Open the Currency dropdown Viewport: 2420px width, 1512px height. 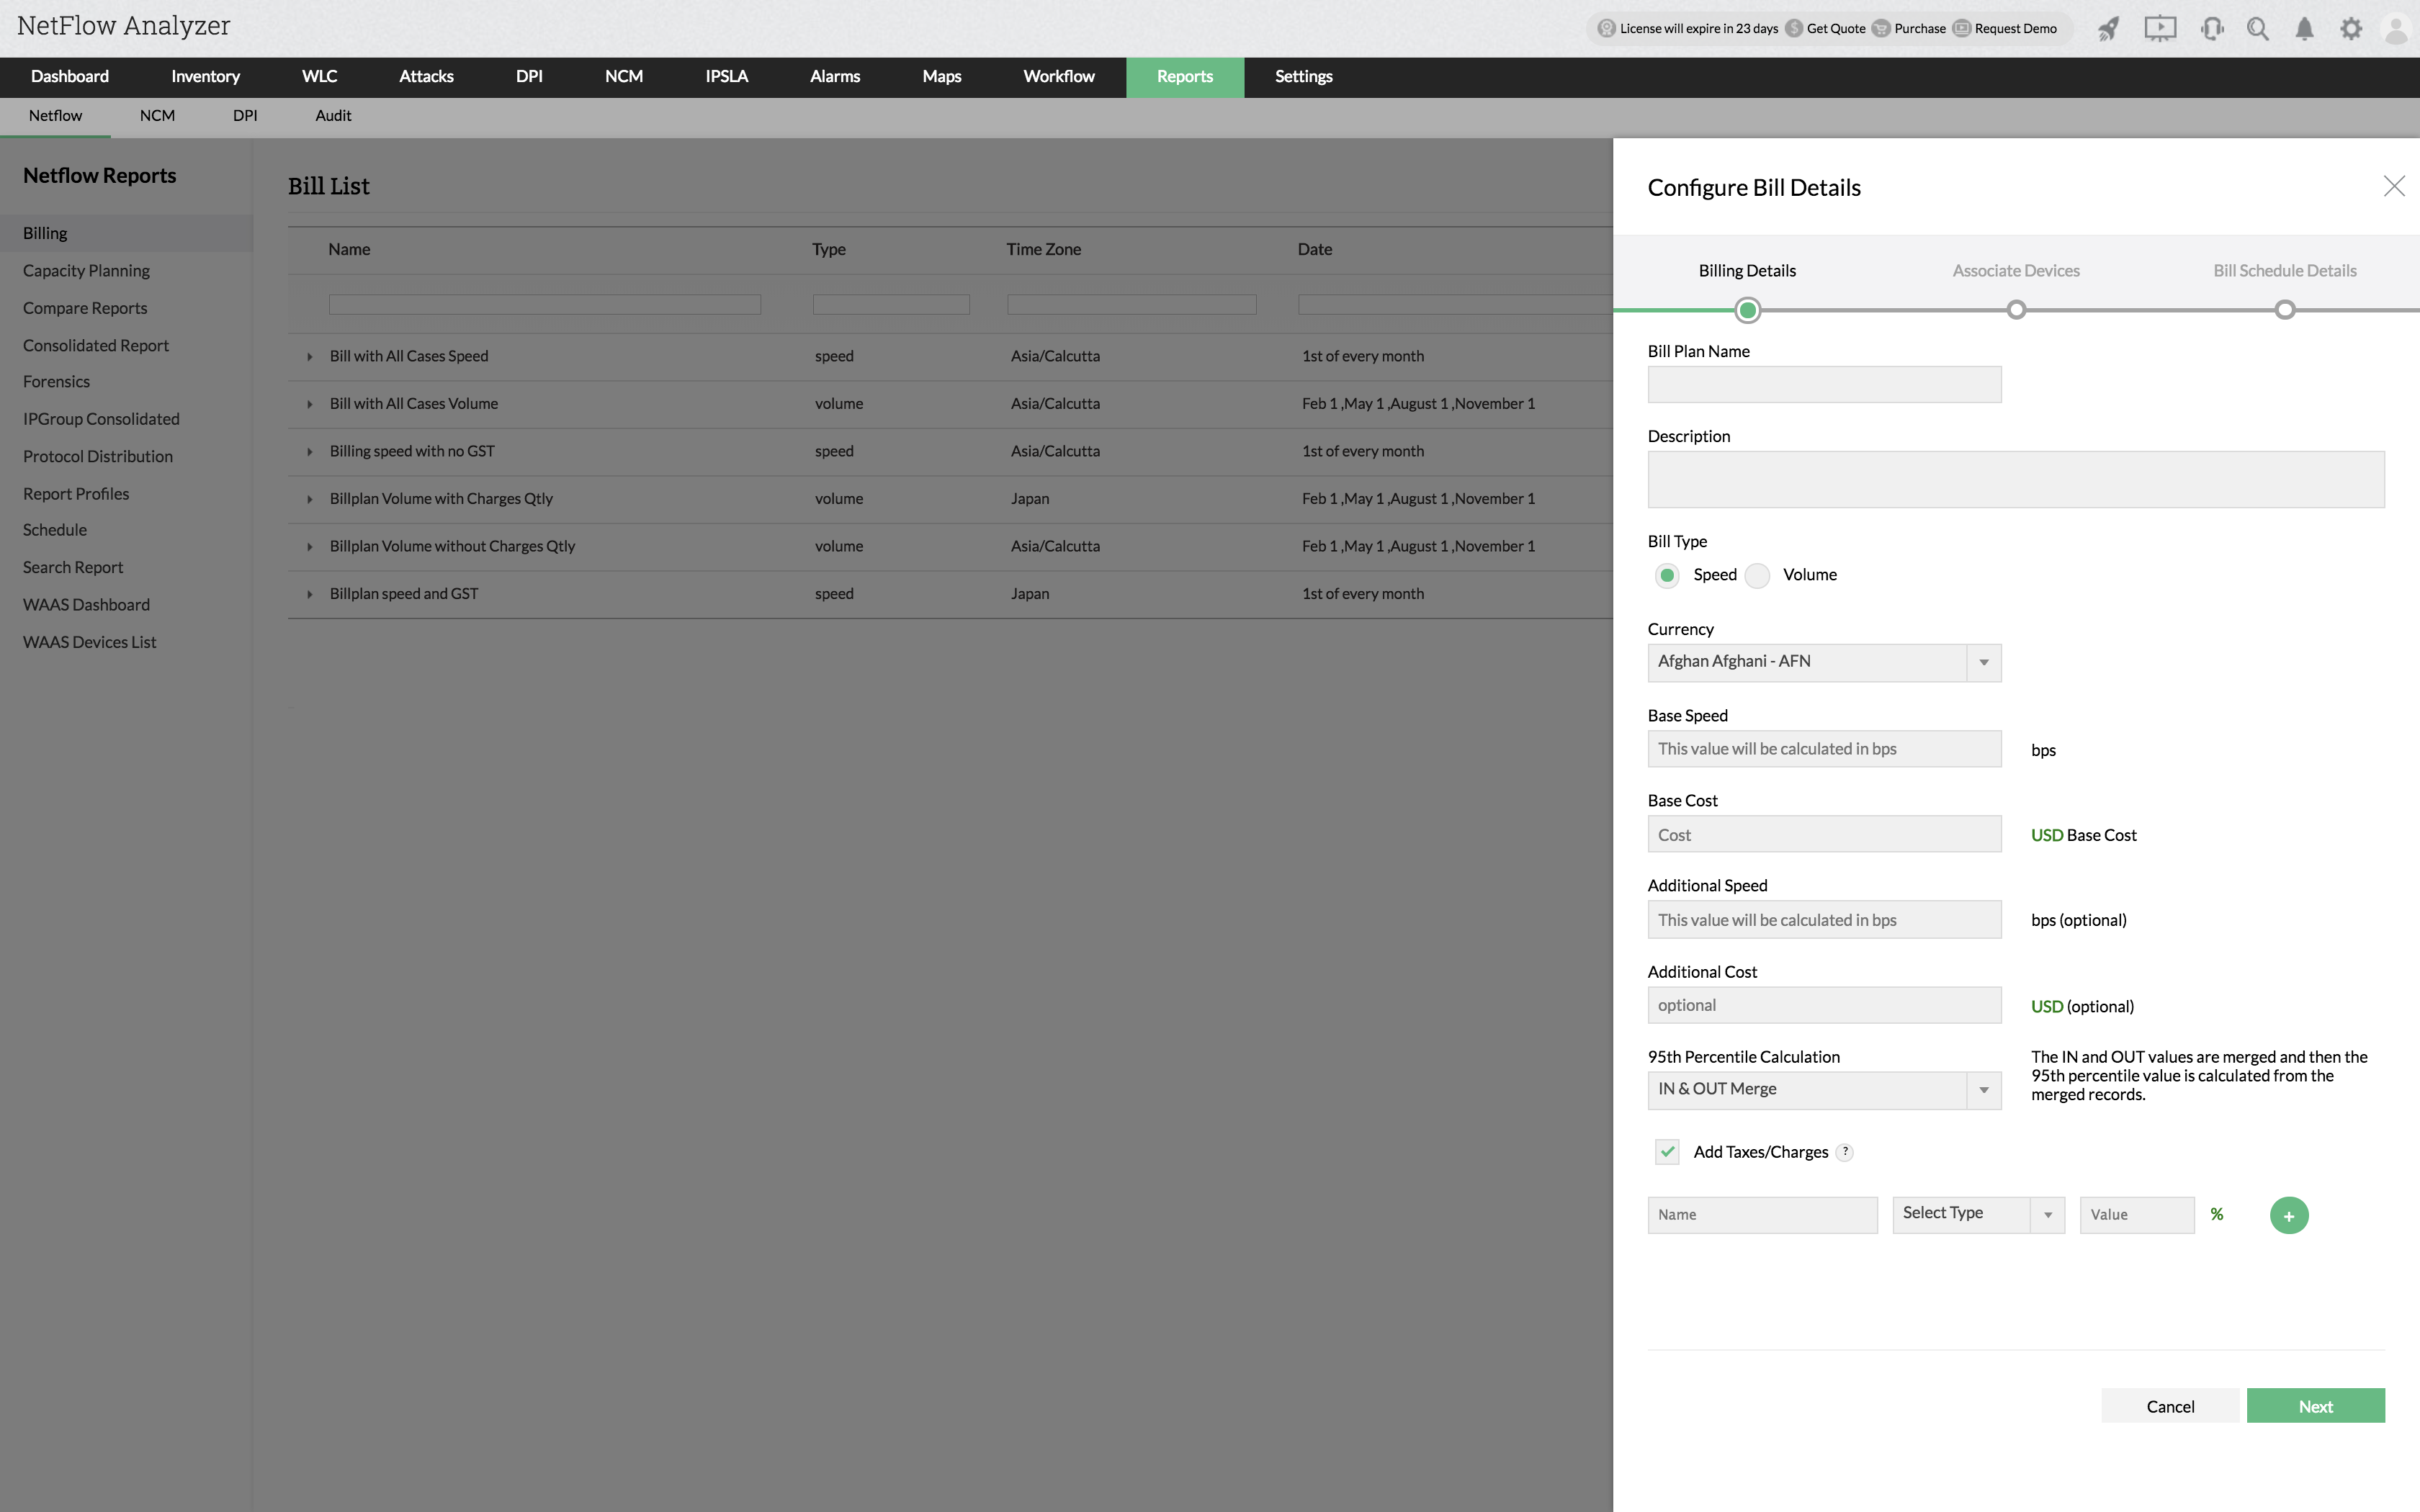(x=1824, y=662)
